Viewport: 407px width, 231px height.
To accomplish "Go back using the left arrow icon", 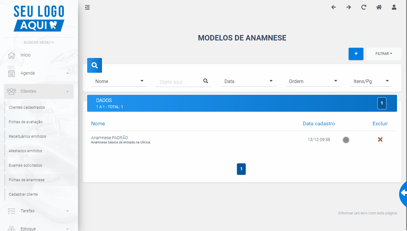I will (x=333, y=7).
